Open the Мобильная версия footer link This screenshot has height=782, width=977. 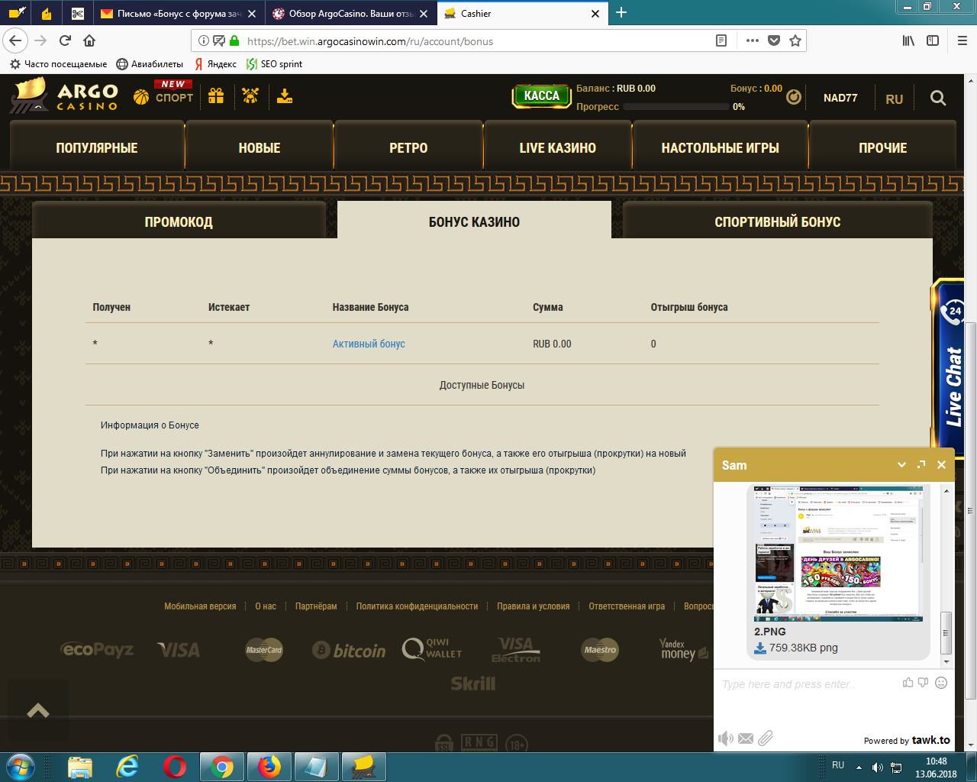[x=200, y=606]
